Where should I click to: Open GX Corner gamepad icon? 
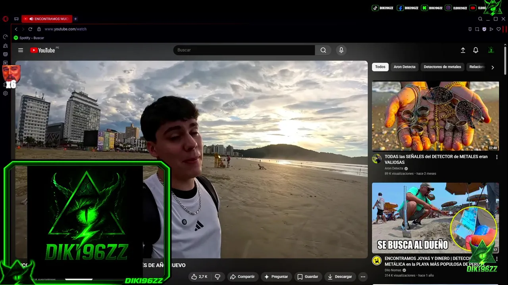tap(16, 19)
